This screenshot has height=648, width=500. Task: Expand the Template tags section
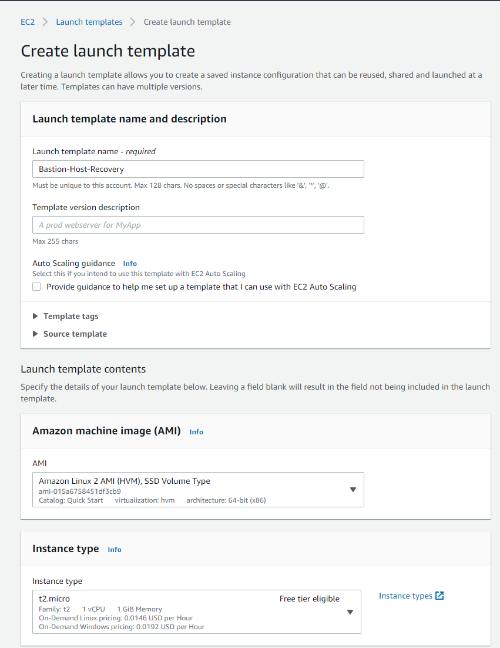point(71,316)
